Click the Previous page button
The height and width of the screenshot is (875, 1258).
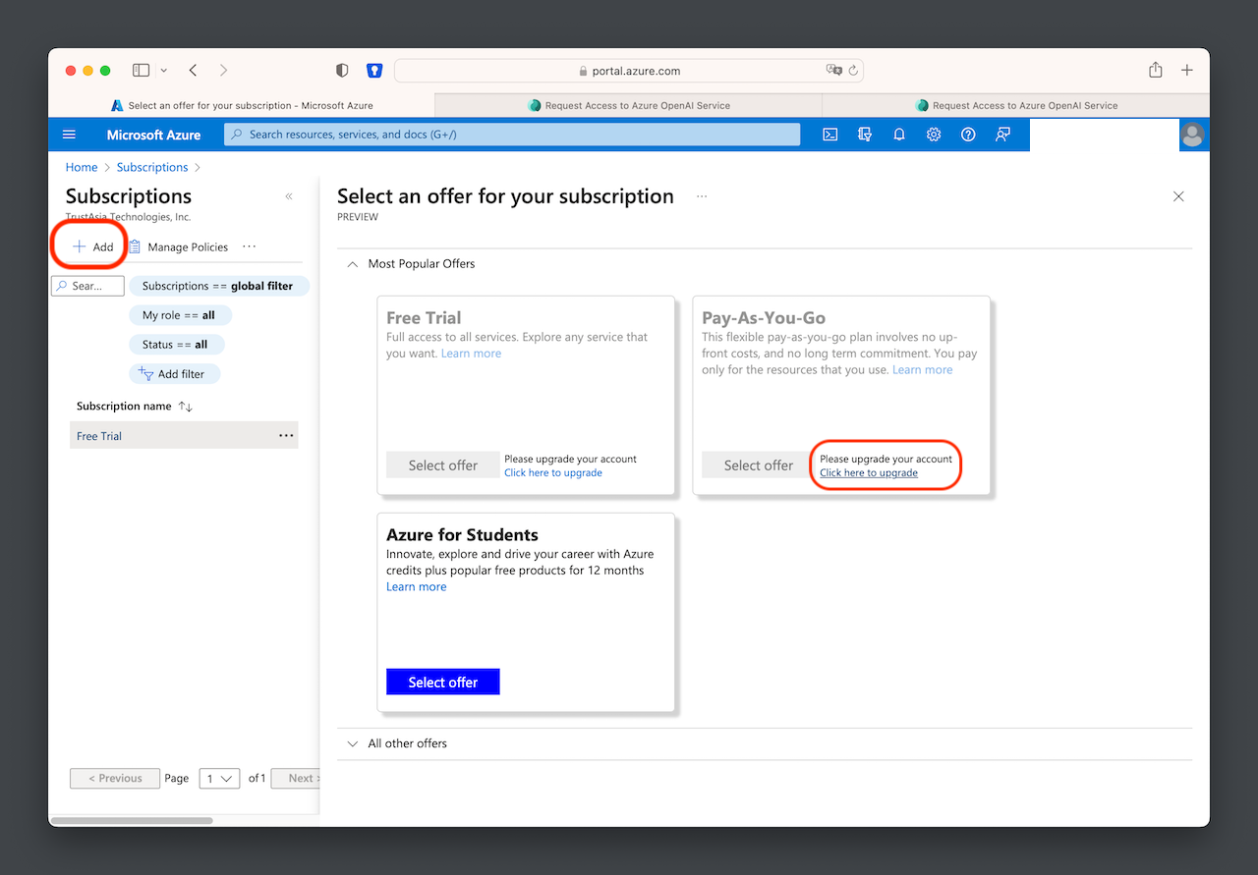pyautogui.click(x=115, y=778)
